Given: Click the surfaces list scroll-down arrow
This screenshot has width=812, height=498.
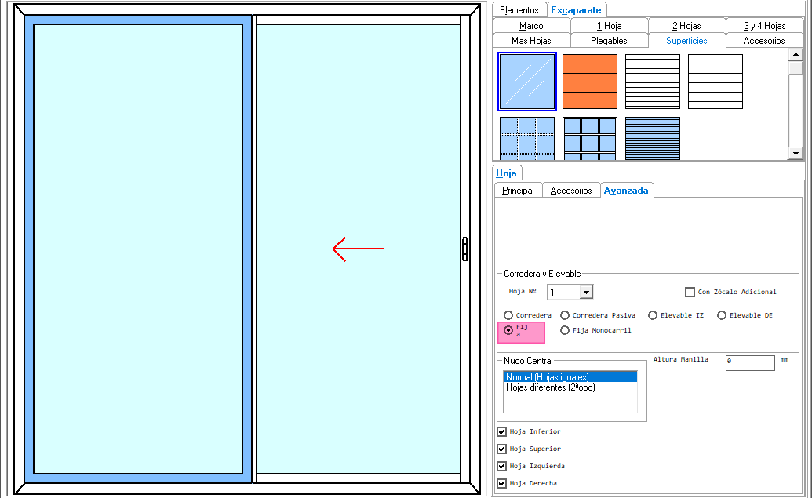Looking at the screenshot, I should 796,153.
